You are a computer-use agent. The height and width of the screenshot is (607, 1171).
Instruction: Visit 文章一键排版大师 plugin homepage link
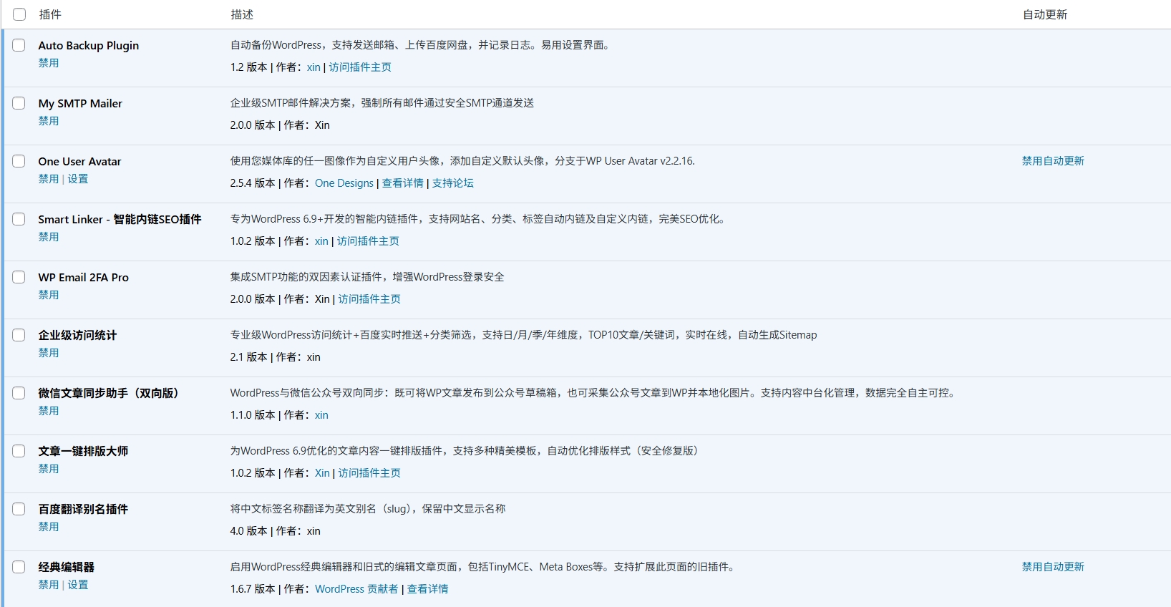tap(369, 473)
